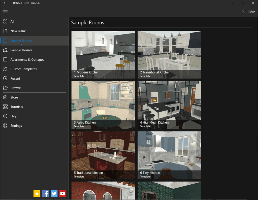Click the Apartments & Cottages floor plan icon

[x=5, y=59]
